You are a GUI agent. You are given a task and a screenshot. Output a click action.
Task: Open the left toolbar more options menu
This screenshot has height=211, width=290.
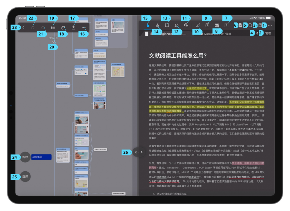point(83,27)
